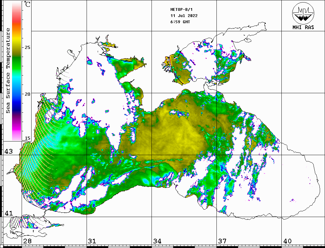
Task: Click latitude label 41
Action: (x=9, y=213)
